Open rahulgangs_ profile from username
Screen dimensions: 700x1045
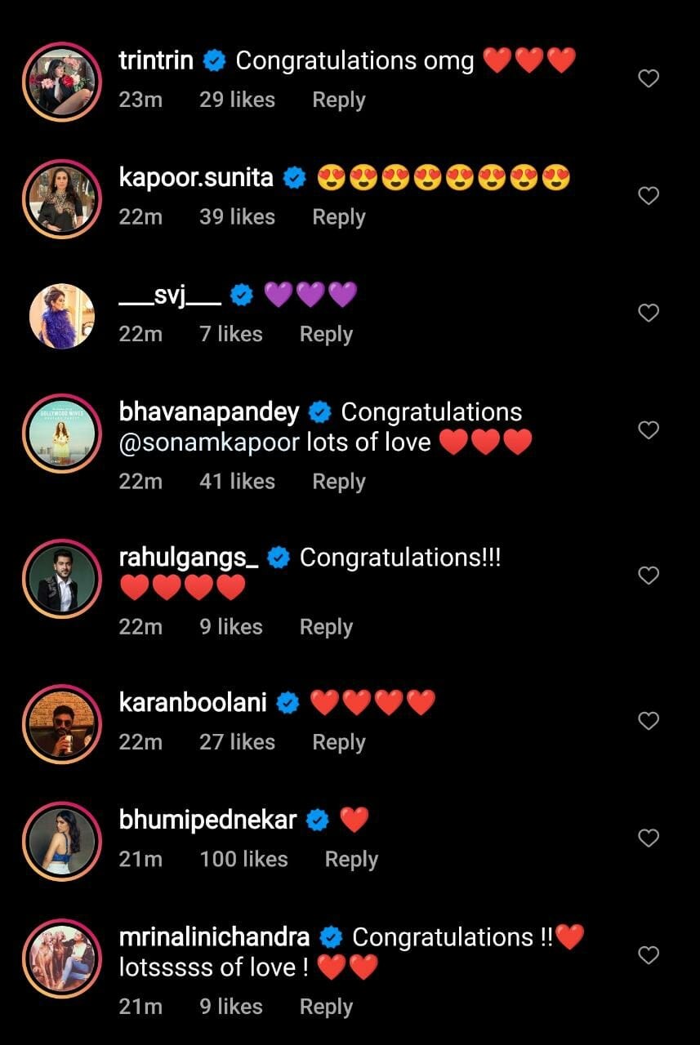click(x=189, y=558)
